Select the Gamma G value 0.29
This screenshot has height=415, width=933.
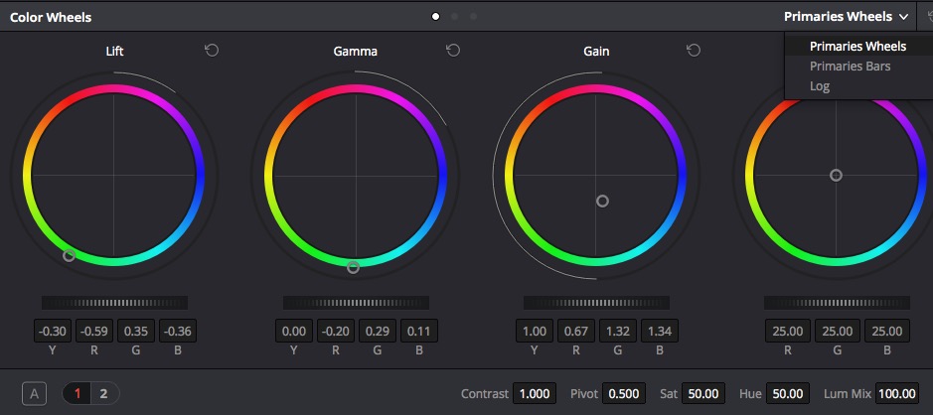tap(378, 331)
